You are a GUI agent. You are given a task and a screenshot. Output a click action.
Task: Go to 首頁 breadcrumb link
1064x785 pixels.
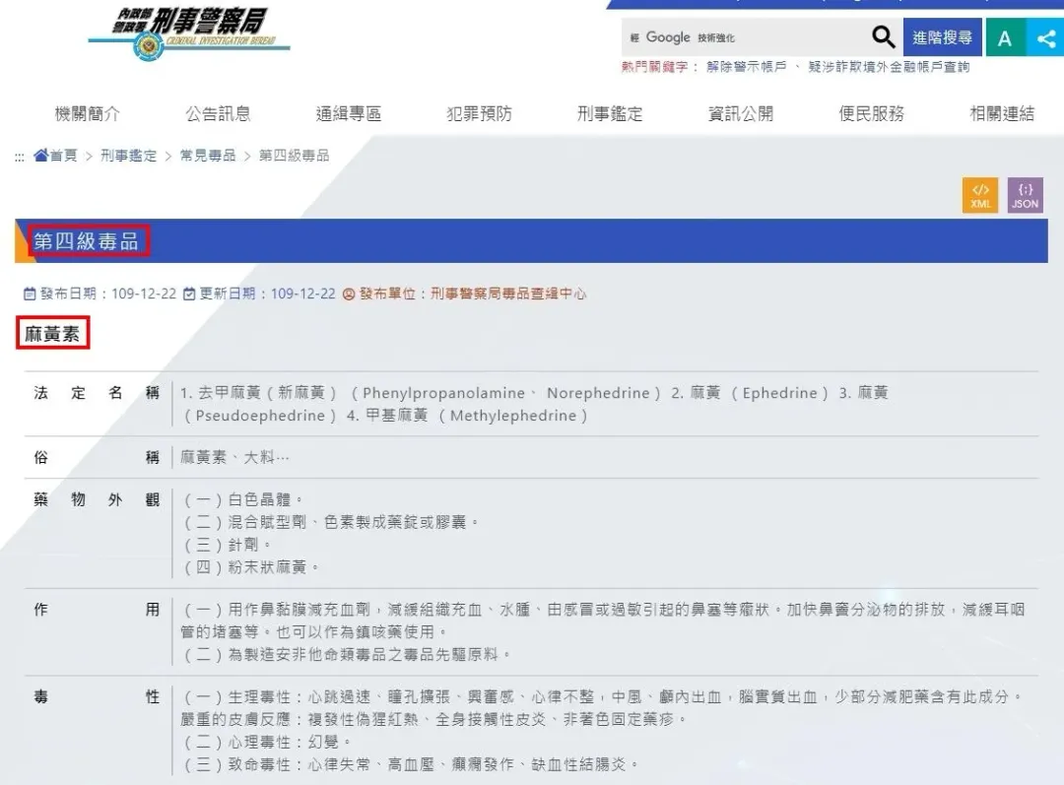click(x=63, y=156)
